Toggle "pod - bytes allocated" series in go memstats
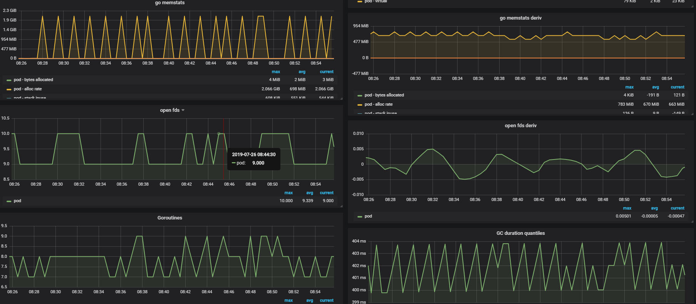The height and width of the screenshot is (304, 696). 34,80
